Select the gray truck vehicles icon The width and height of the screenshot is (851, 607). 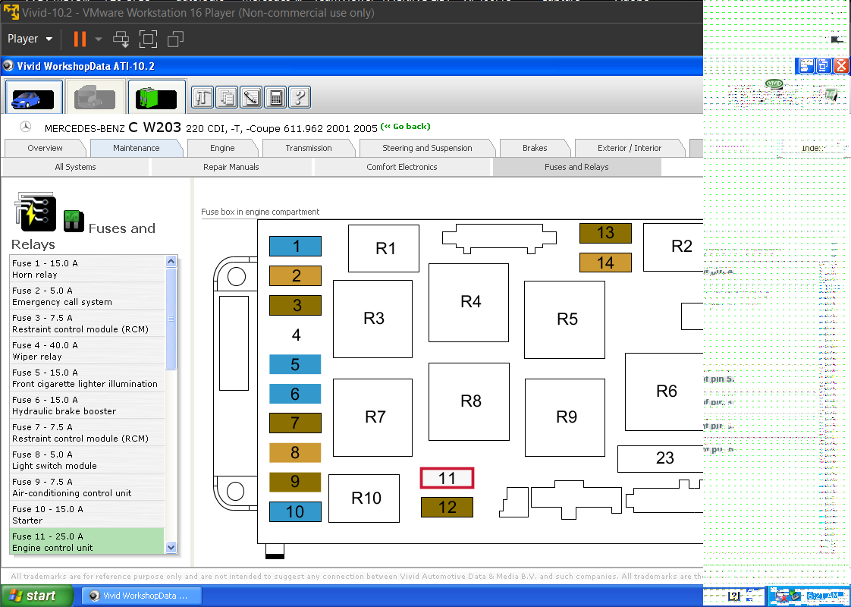point(95,98)
